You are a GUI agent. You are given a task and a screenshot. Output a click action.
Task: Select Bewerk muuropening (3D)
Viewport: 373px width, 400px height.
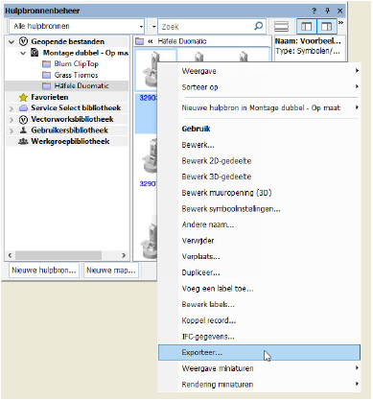(259, 193)
